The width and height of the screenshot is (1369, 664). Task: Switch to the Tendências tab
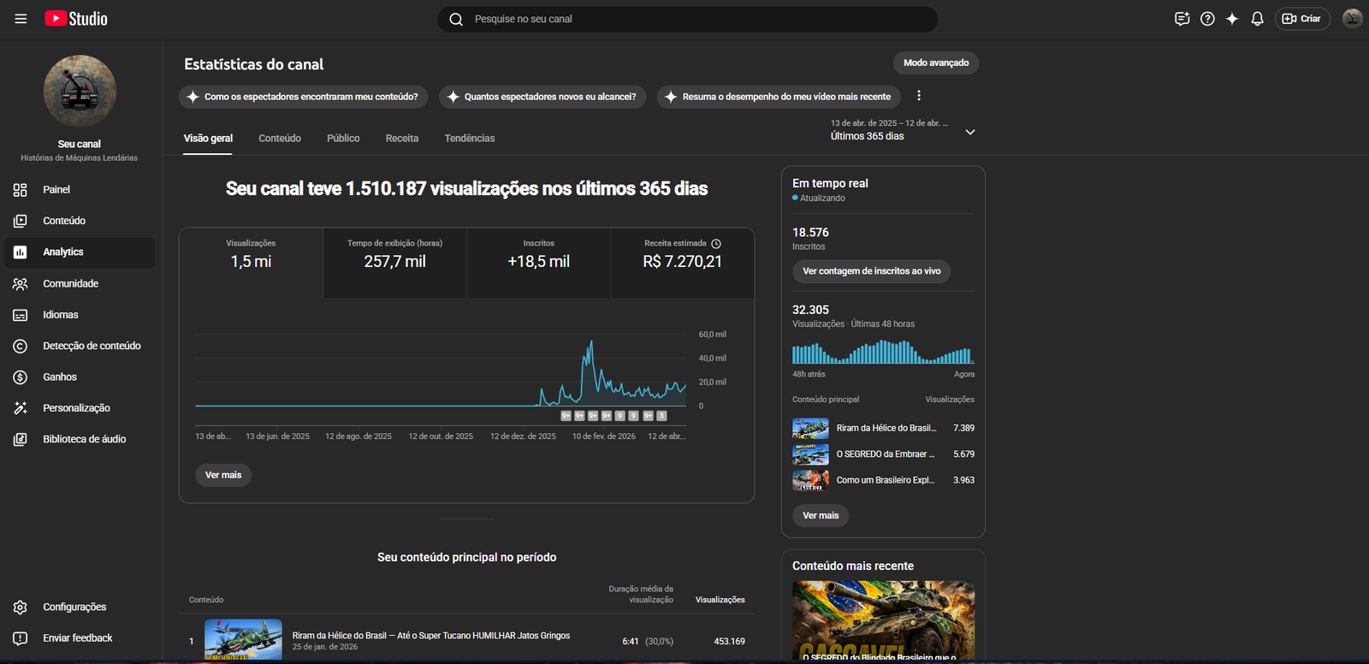[x=469, y=139]
